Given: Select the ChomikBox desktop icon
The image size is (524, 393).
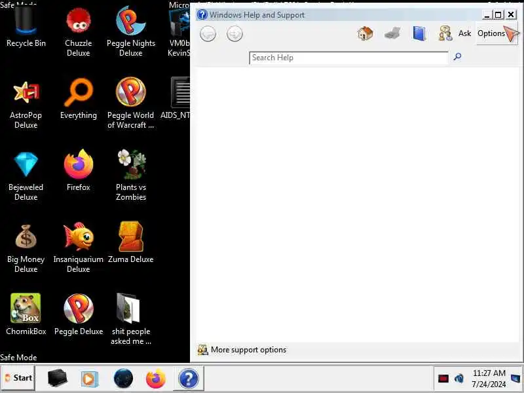Looking at the screenshot, I should coord(26,314).
